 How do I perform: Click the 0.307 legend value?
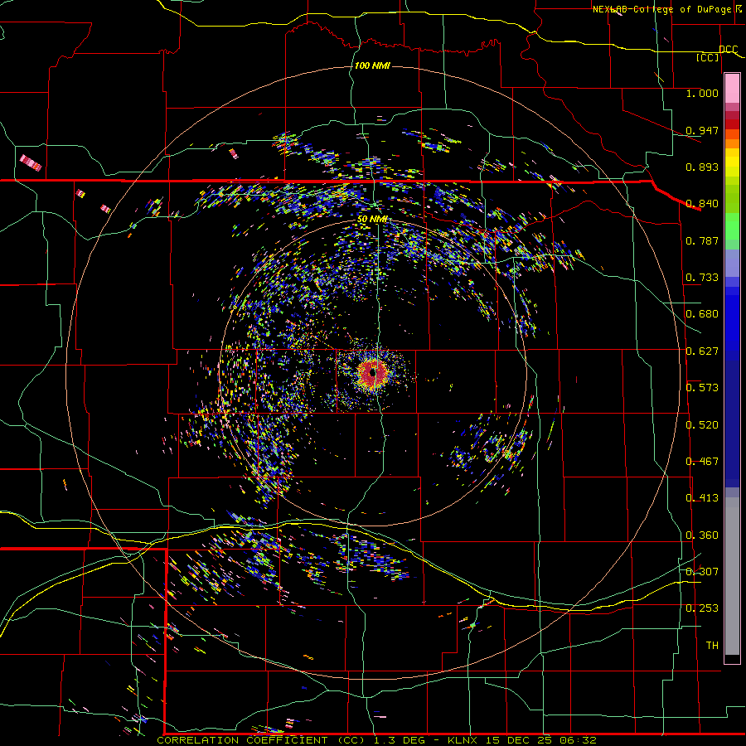(702, 572)
